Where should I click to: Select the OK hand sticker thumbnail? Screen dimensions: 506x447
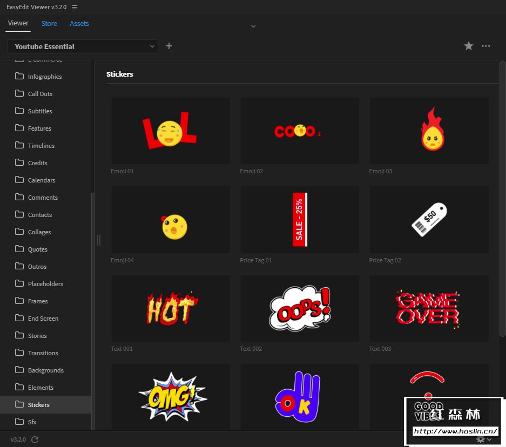pos(300,397)
